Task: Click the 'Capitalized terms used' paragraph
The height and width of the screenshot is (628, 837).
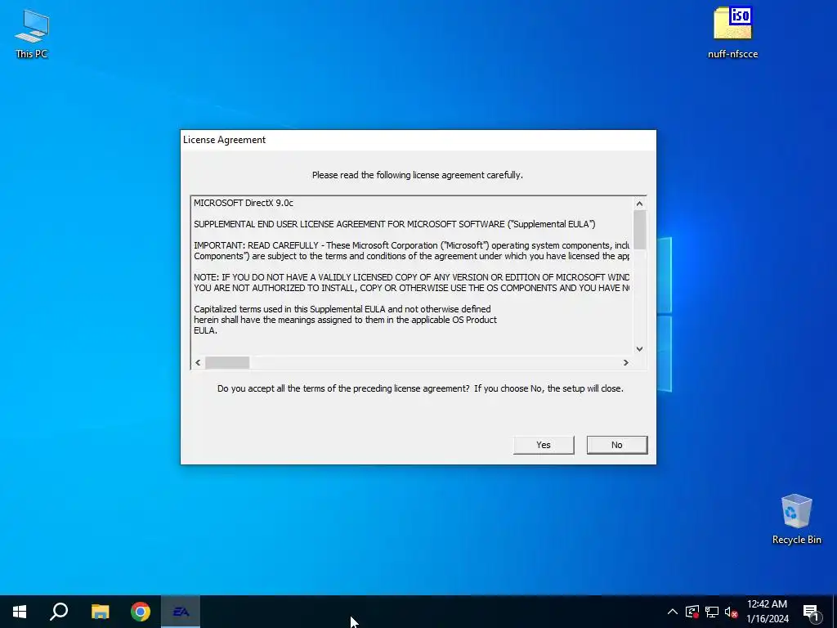Action: point(346,320)
